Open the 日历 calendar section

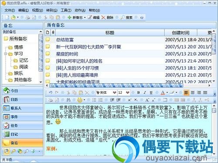[x=23, y=100]
